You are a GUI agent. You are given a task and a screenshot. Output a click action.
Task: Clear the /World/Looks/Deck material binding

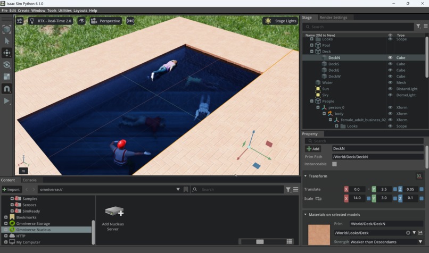(x=408, y=233)
